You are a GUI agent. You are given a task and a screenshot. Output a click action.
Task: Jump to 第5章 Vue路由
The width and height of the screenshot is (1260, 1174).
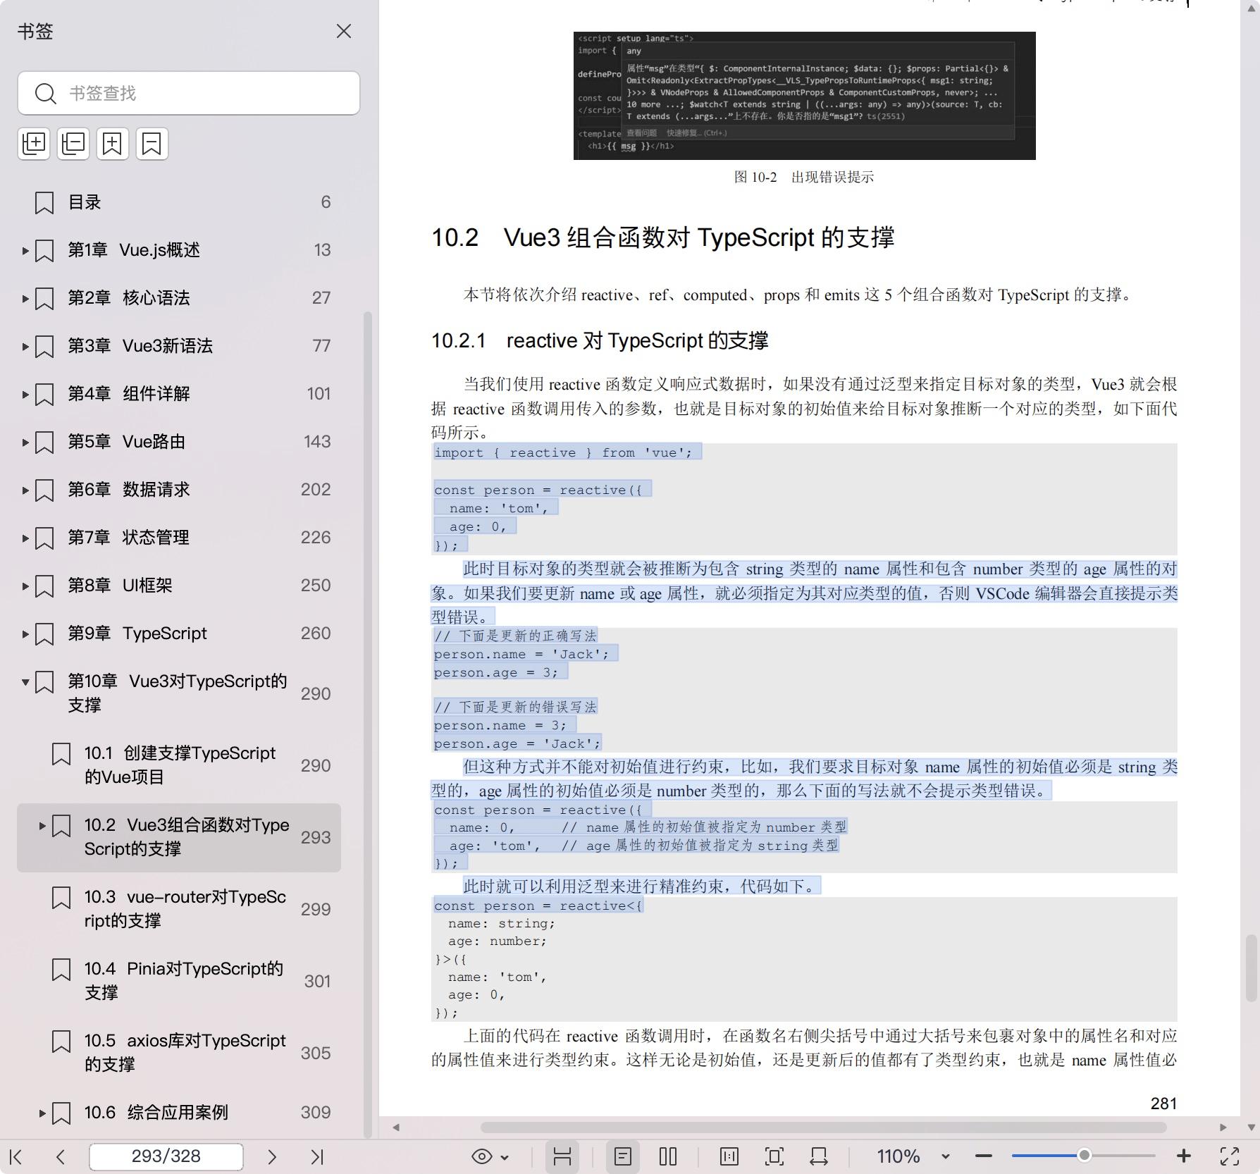pos(127,442)
